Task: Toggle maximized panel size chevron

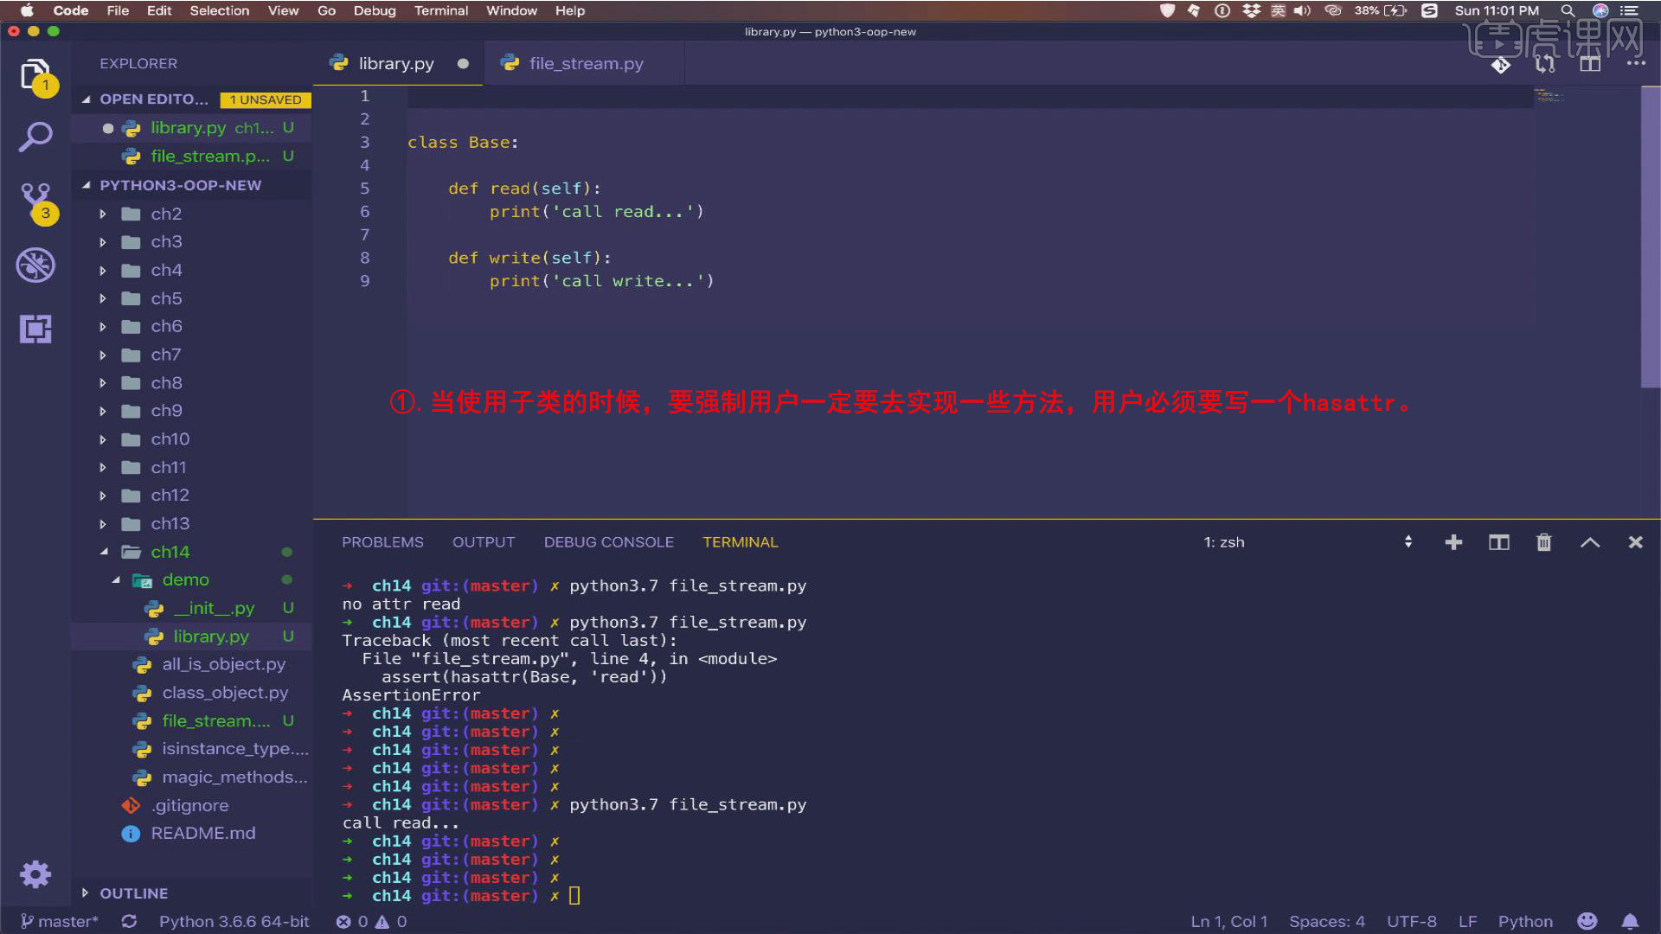Action: 1589,542
